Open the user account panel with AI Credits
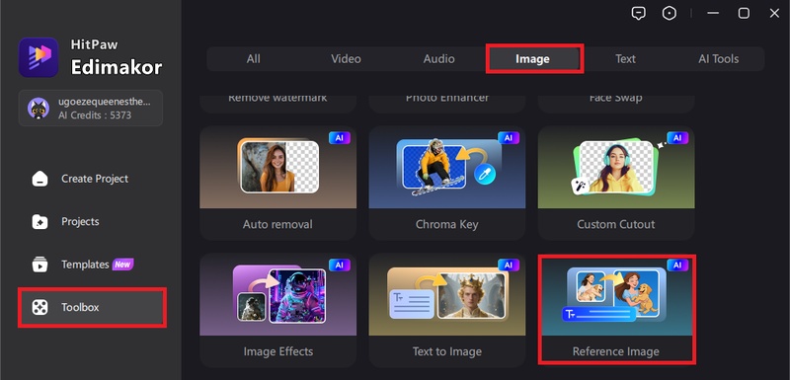This screenshot has width=790, height=380. 91,108
